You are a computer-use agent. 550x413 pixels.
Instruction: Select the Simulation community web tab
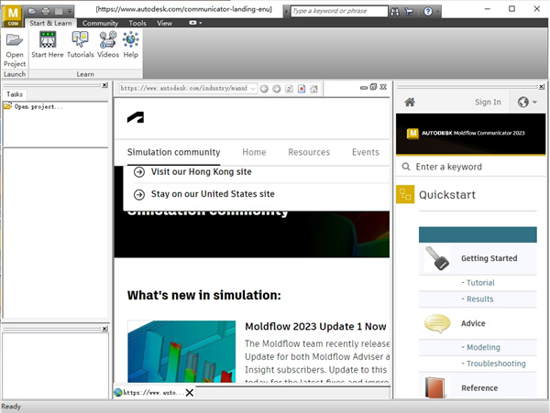tap(173, 152)
